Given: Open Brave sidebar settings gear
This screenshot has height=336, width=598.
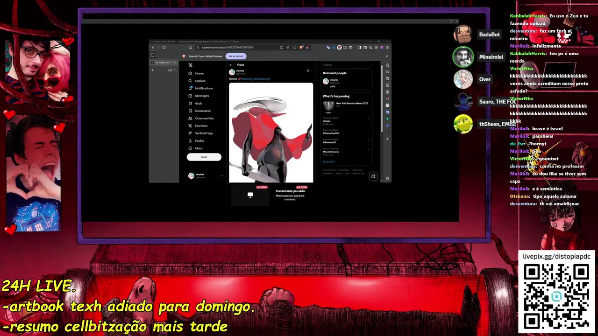Looking at the screenshot, I should tap(387, 178).
